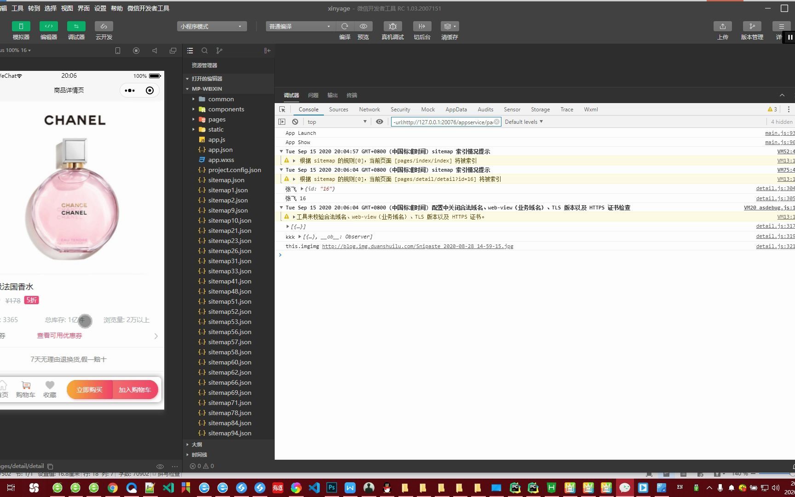
Task: Open the search icon in sidebar
Action: (205, 51)
